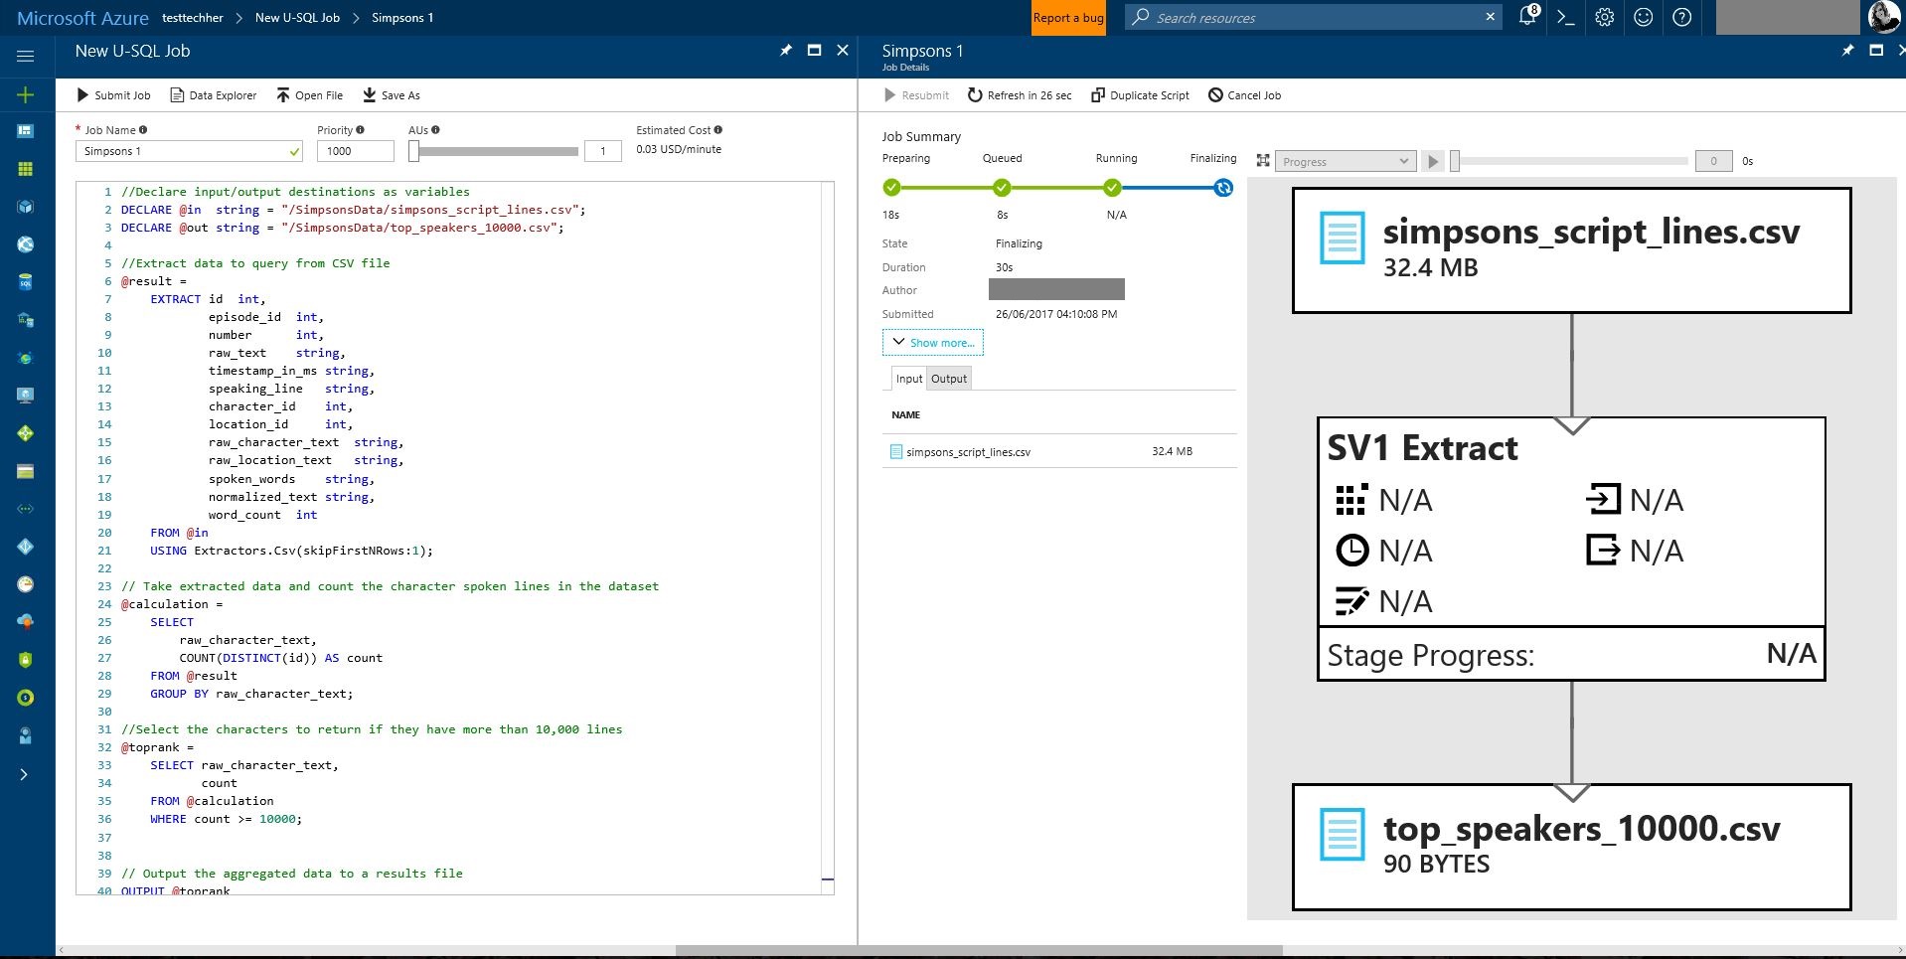Click Cancel Job
The image size is (1906, 959).
1244,95
